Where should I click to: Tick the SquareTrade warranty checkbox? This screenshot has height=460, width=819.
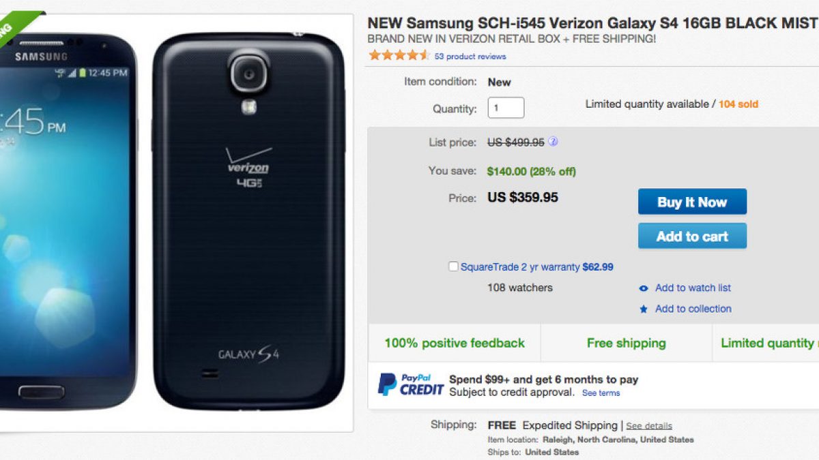point(453,267)
